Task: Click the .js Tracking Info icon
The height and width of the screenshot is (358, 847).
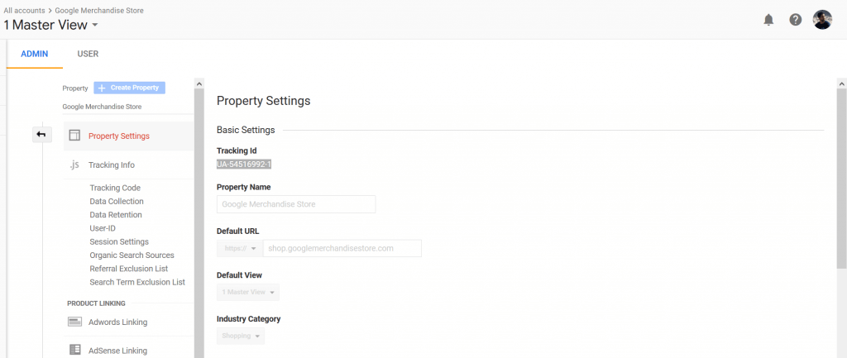Action: 74,165
